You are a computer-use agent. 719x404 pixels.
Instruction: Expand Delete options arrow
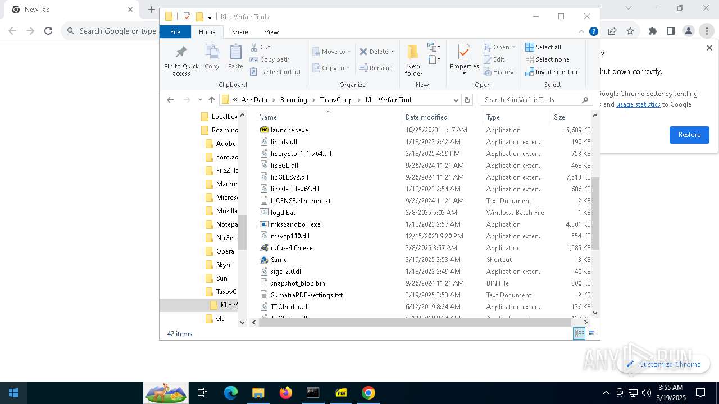(392, 52)
